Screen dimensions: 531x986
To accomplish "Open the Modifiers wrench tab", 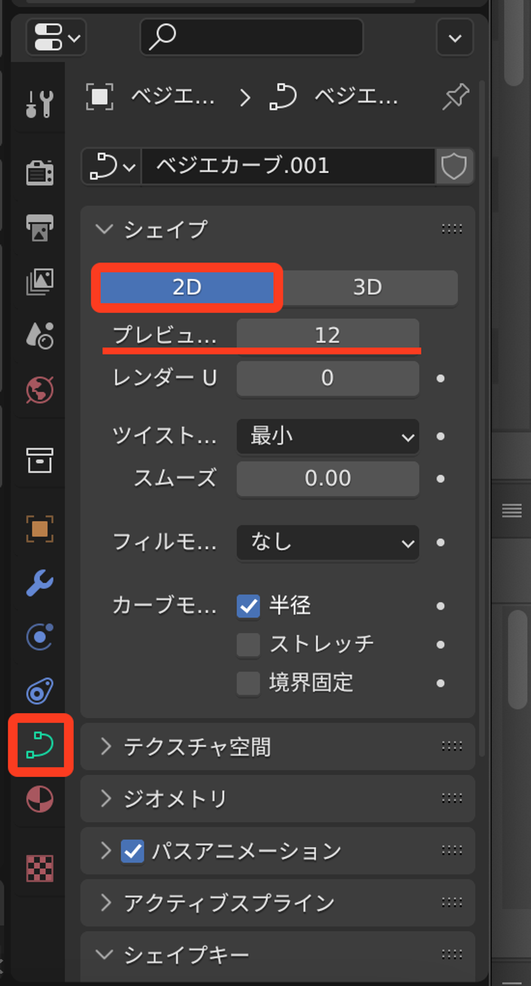I will click(x=40, y=583).
